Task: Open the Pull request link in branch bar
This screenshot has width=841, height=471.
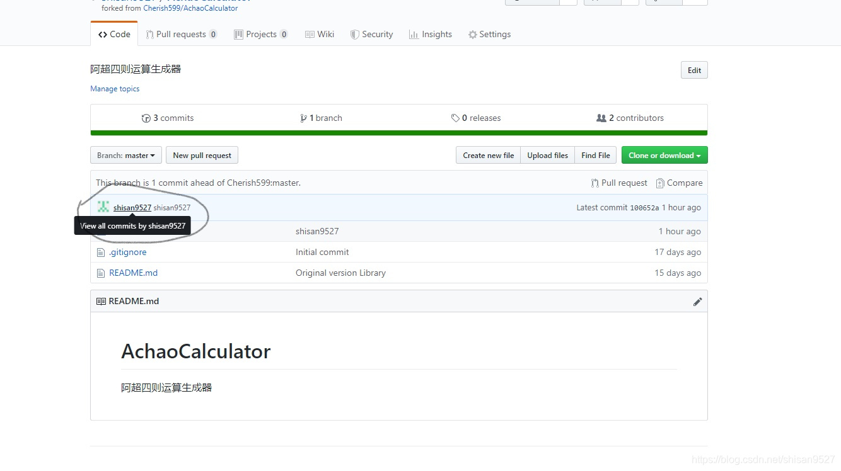Action: [x=619, y=183]
